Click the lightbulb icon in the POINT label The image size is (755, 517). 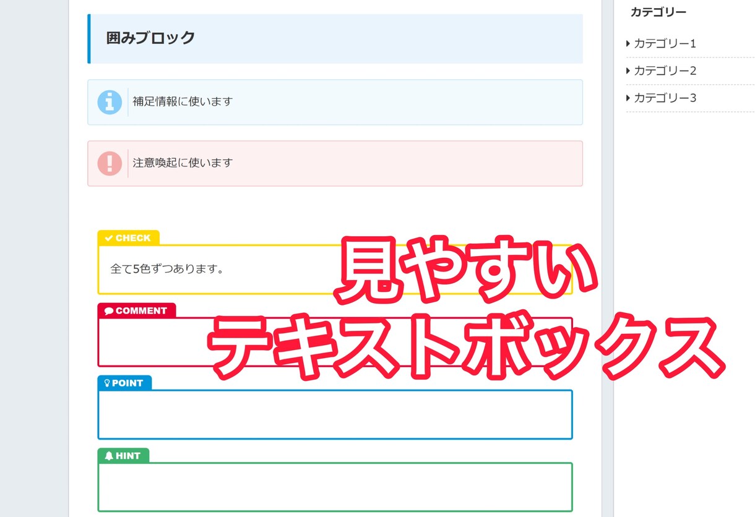[x=107, y=383]
